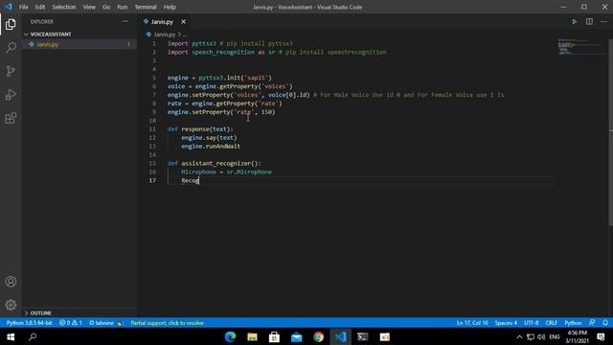Open File Explorer from taskbar
This screenshot has width=613, height=345.
click(252, 336)
